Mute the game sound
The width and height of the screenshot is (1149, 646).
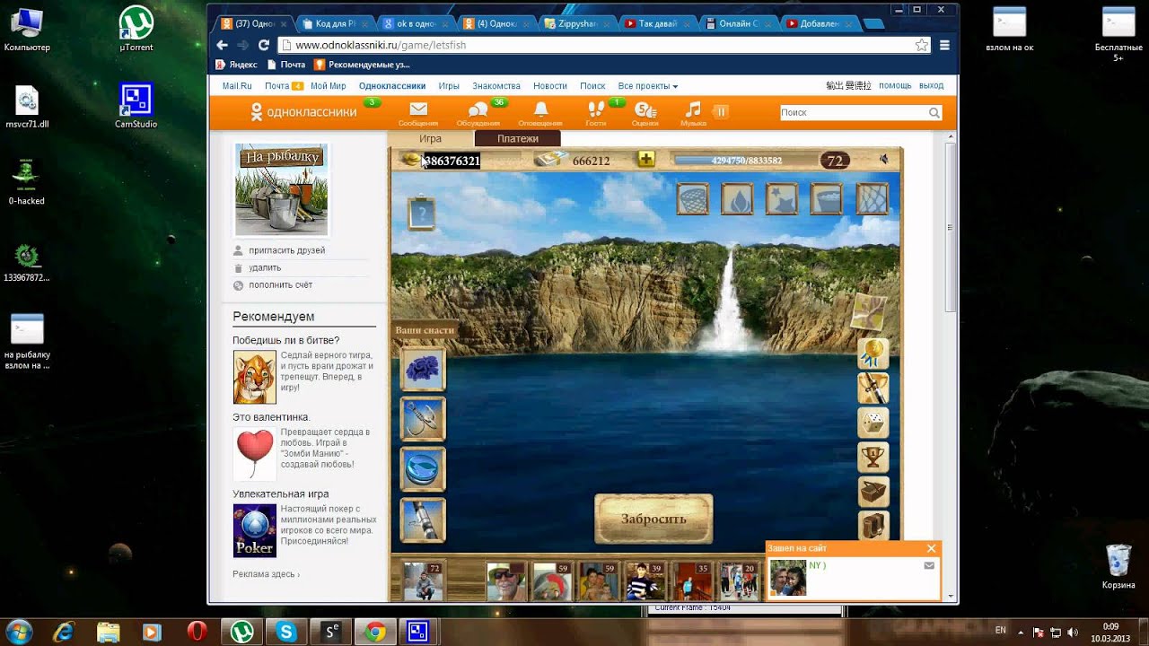(884, 160)
